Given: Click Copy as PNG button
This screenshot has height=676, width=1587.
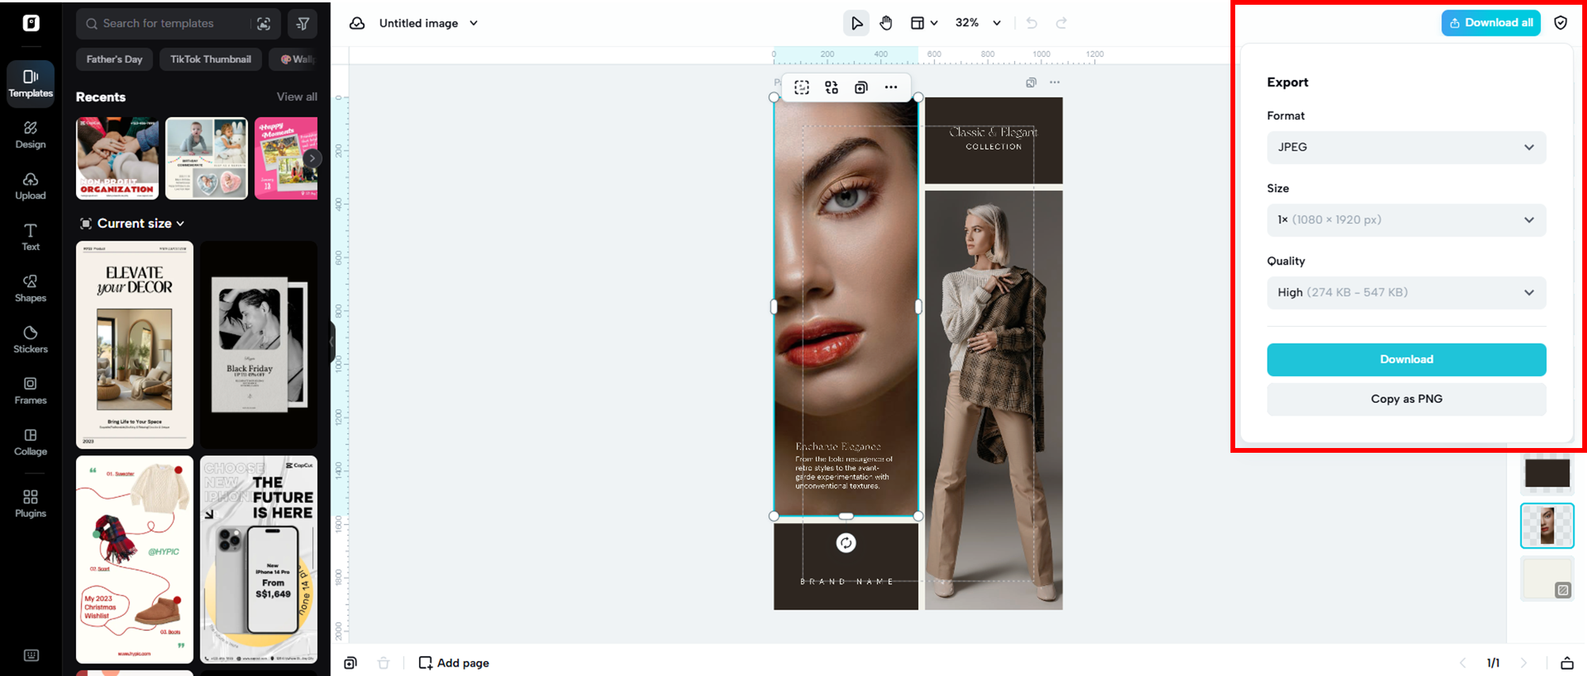Looking at the screenshot, I should tap(1406, 399).
